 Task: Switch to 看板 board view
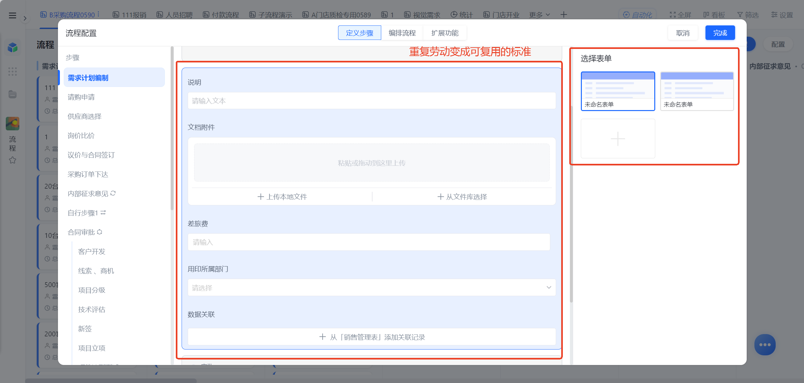tap(714, 15)
